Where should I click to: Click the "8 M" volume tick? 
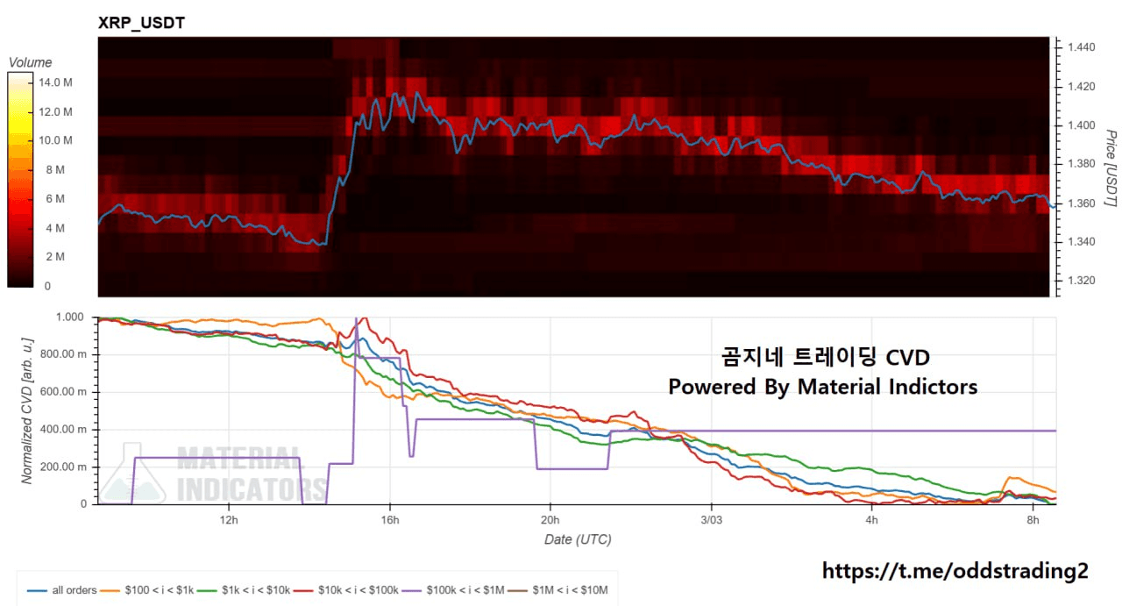coord(53,169)
